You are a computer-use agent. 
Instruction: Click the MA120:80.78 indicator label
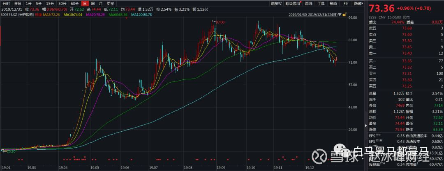coord(141,14)
